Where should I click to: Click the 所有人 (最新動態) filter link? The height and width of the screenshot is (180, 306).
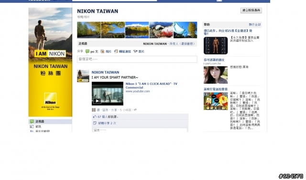tap(182, 44)
